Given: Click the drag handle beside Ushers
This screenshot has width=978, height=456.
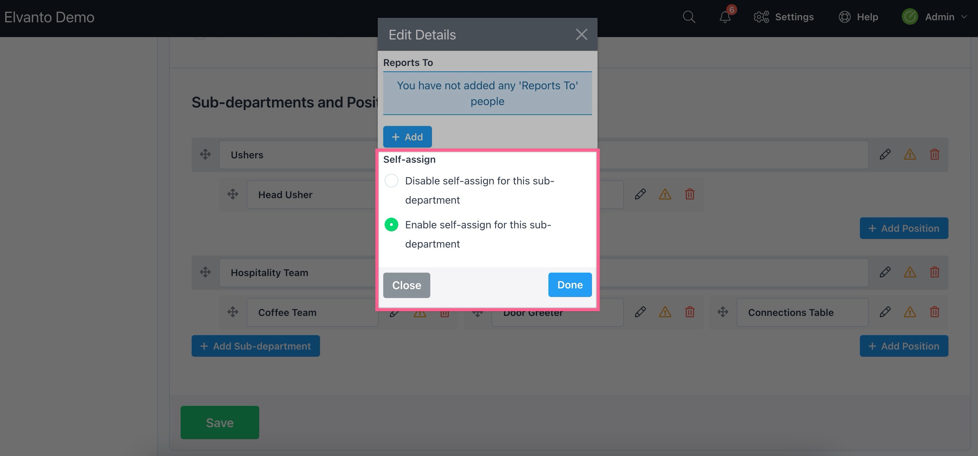Looking at the screenshot, I should pyautogui.click(x=205, y=155).
